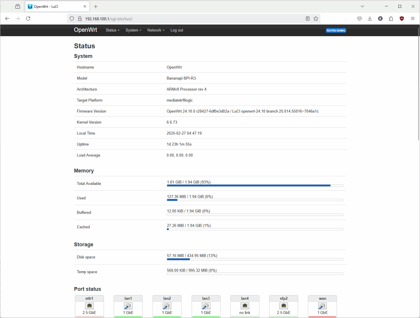Click the Total Available memory progress bar

(x=255, y=185)
